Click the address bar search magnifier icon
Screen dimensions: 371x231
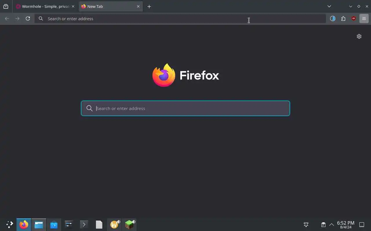[x=41, y=18]
